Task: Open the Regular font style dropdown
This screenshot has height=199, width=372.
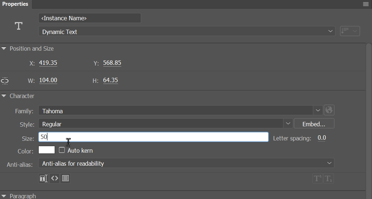Action: [166, 124]
